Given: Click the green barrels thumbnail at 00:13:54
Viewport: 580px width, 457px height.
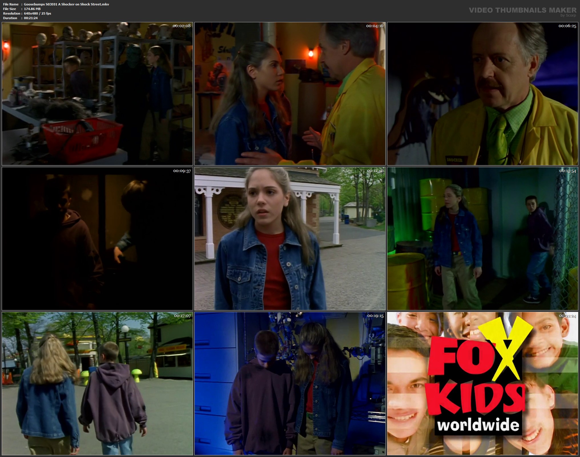Looking at the screenshot, I should 482,239.
